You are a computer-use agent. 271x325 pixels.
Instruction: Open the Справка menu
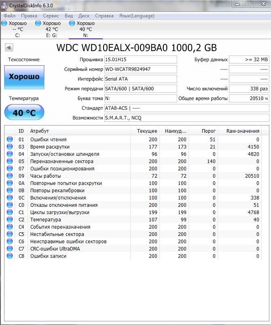point(104,16)
